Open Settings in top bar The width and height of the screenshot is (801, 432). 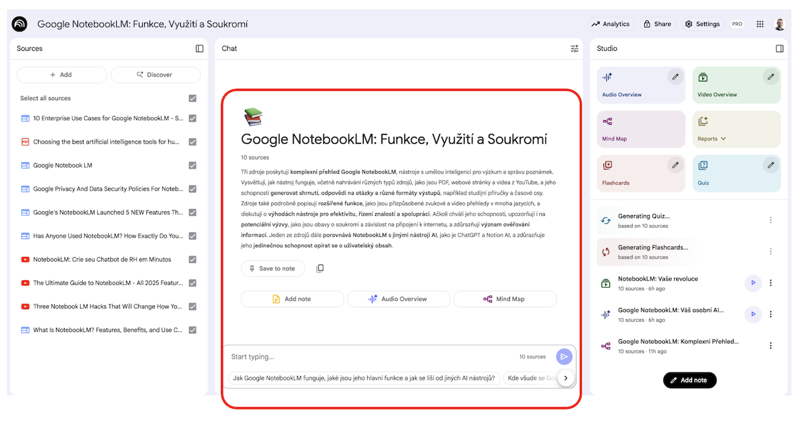pyautogui.click(x=702, y=24)
